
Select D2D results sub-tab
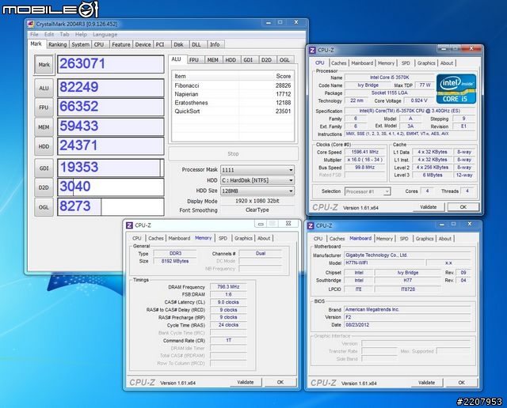pyautogui.click(x=266, y=60)
